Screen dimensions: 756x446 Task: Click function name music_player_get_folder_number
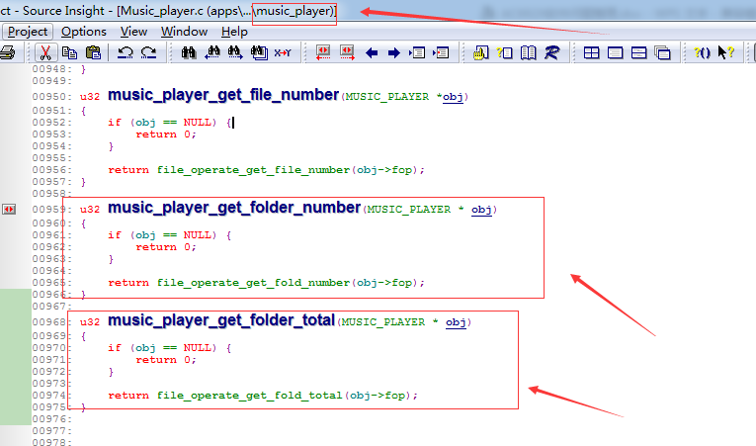(x=234, y=208)
